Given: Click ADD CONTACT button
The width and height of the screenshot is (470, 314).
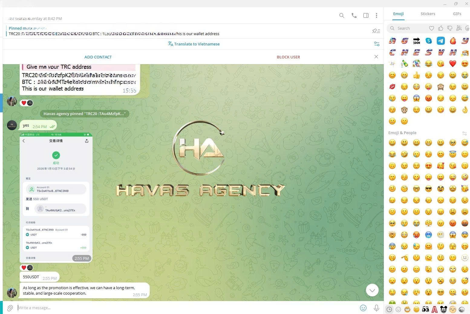Looking at the screenshot, I should pos(98,57).
